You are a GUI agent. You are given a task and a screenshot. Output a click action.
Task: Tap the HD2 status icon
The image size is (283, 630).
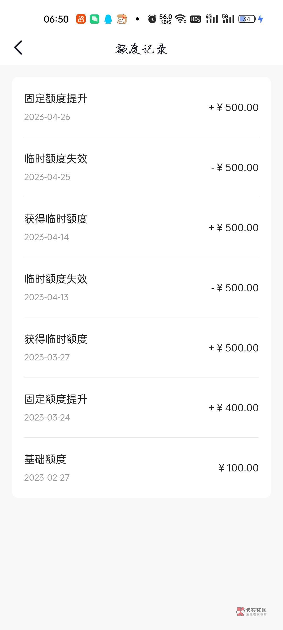[195, 19]
